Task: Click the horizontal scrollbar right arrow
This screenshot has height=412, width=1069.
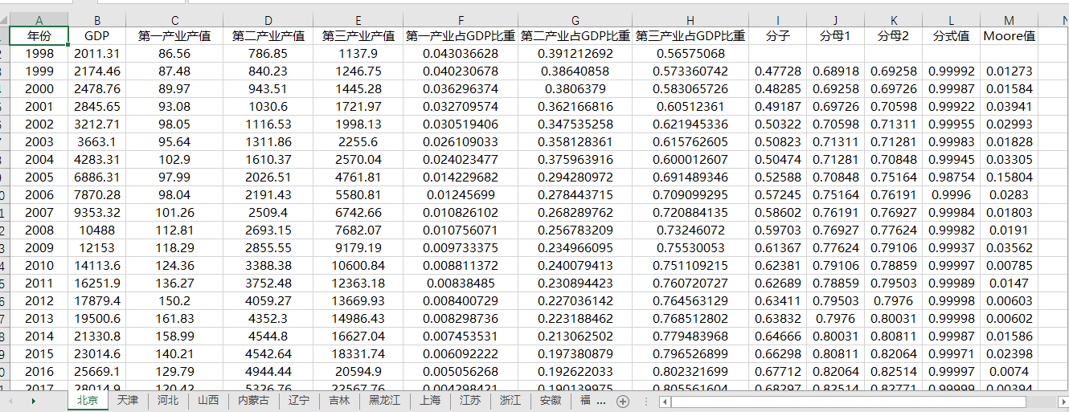Action: point(1063,401)
